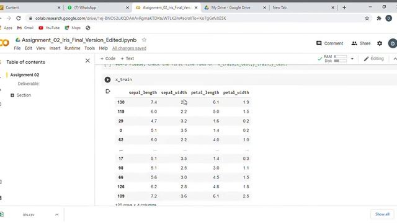The width and height of the screenshot is (397, 223).
Task: Open the Tools menu
Action: coord(89,48)
